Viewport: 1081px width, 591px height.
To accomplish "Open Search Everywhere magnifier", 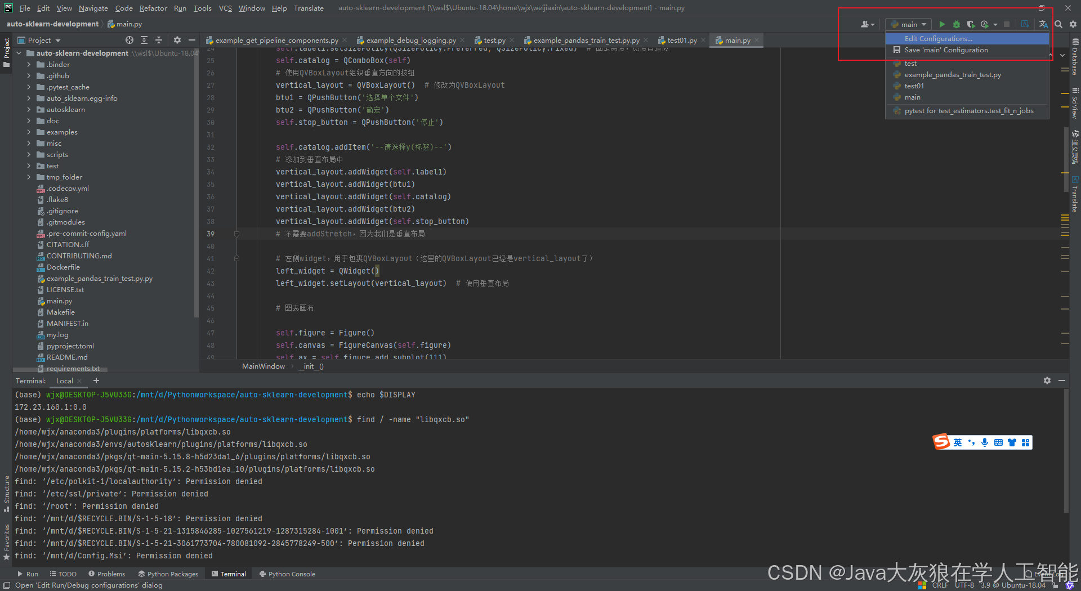I will click(x=1057, y=24).
